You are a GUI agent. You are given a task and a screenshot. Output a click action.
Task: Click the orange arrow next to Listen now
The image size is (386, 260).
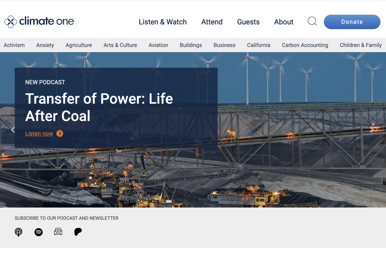point(60,134)
